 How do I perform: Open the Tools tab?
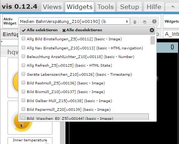[x=106, y=7]
